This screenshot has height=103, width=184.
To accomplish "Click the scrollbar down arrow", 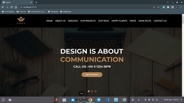I will click(x=183, y=96).
